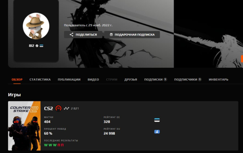
Task: Click the profile avatar picture
Action: 36,26
